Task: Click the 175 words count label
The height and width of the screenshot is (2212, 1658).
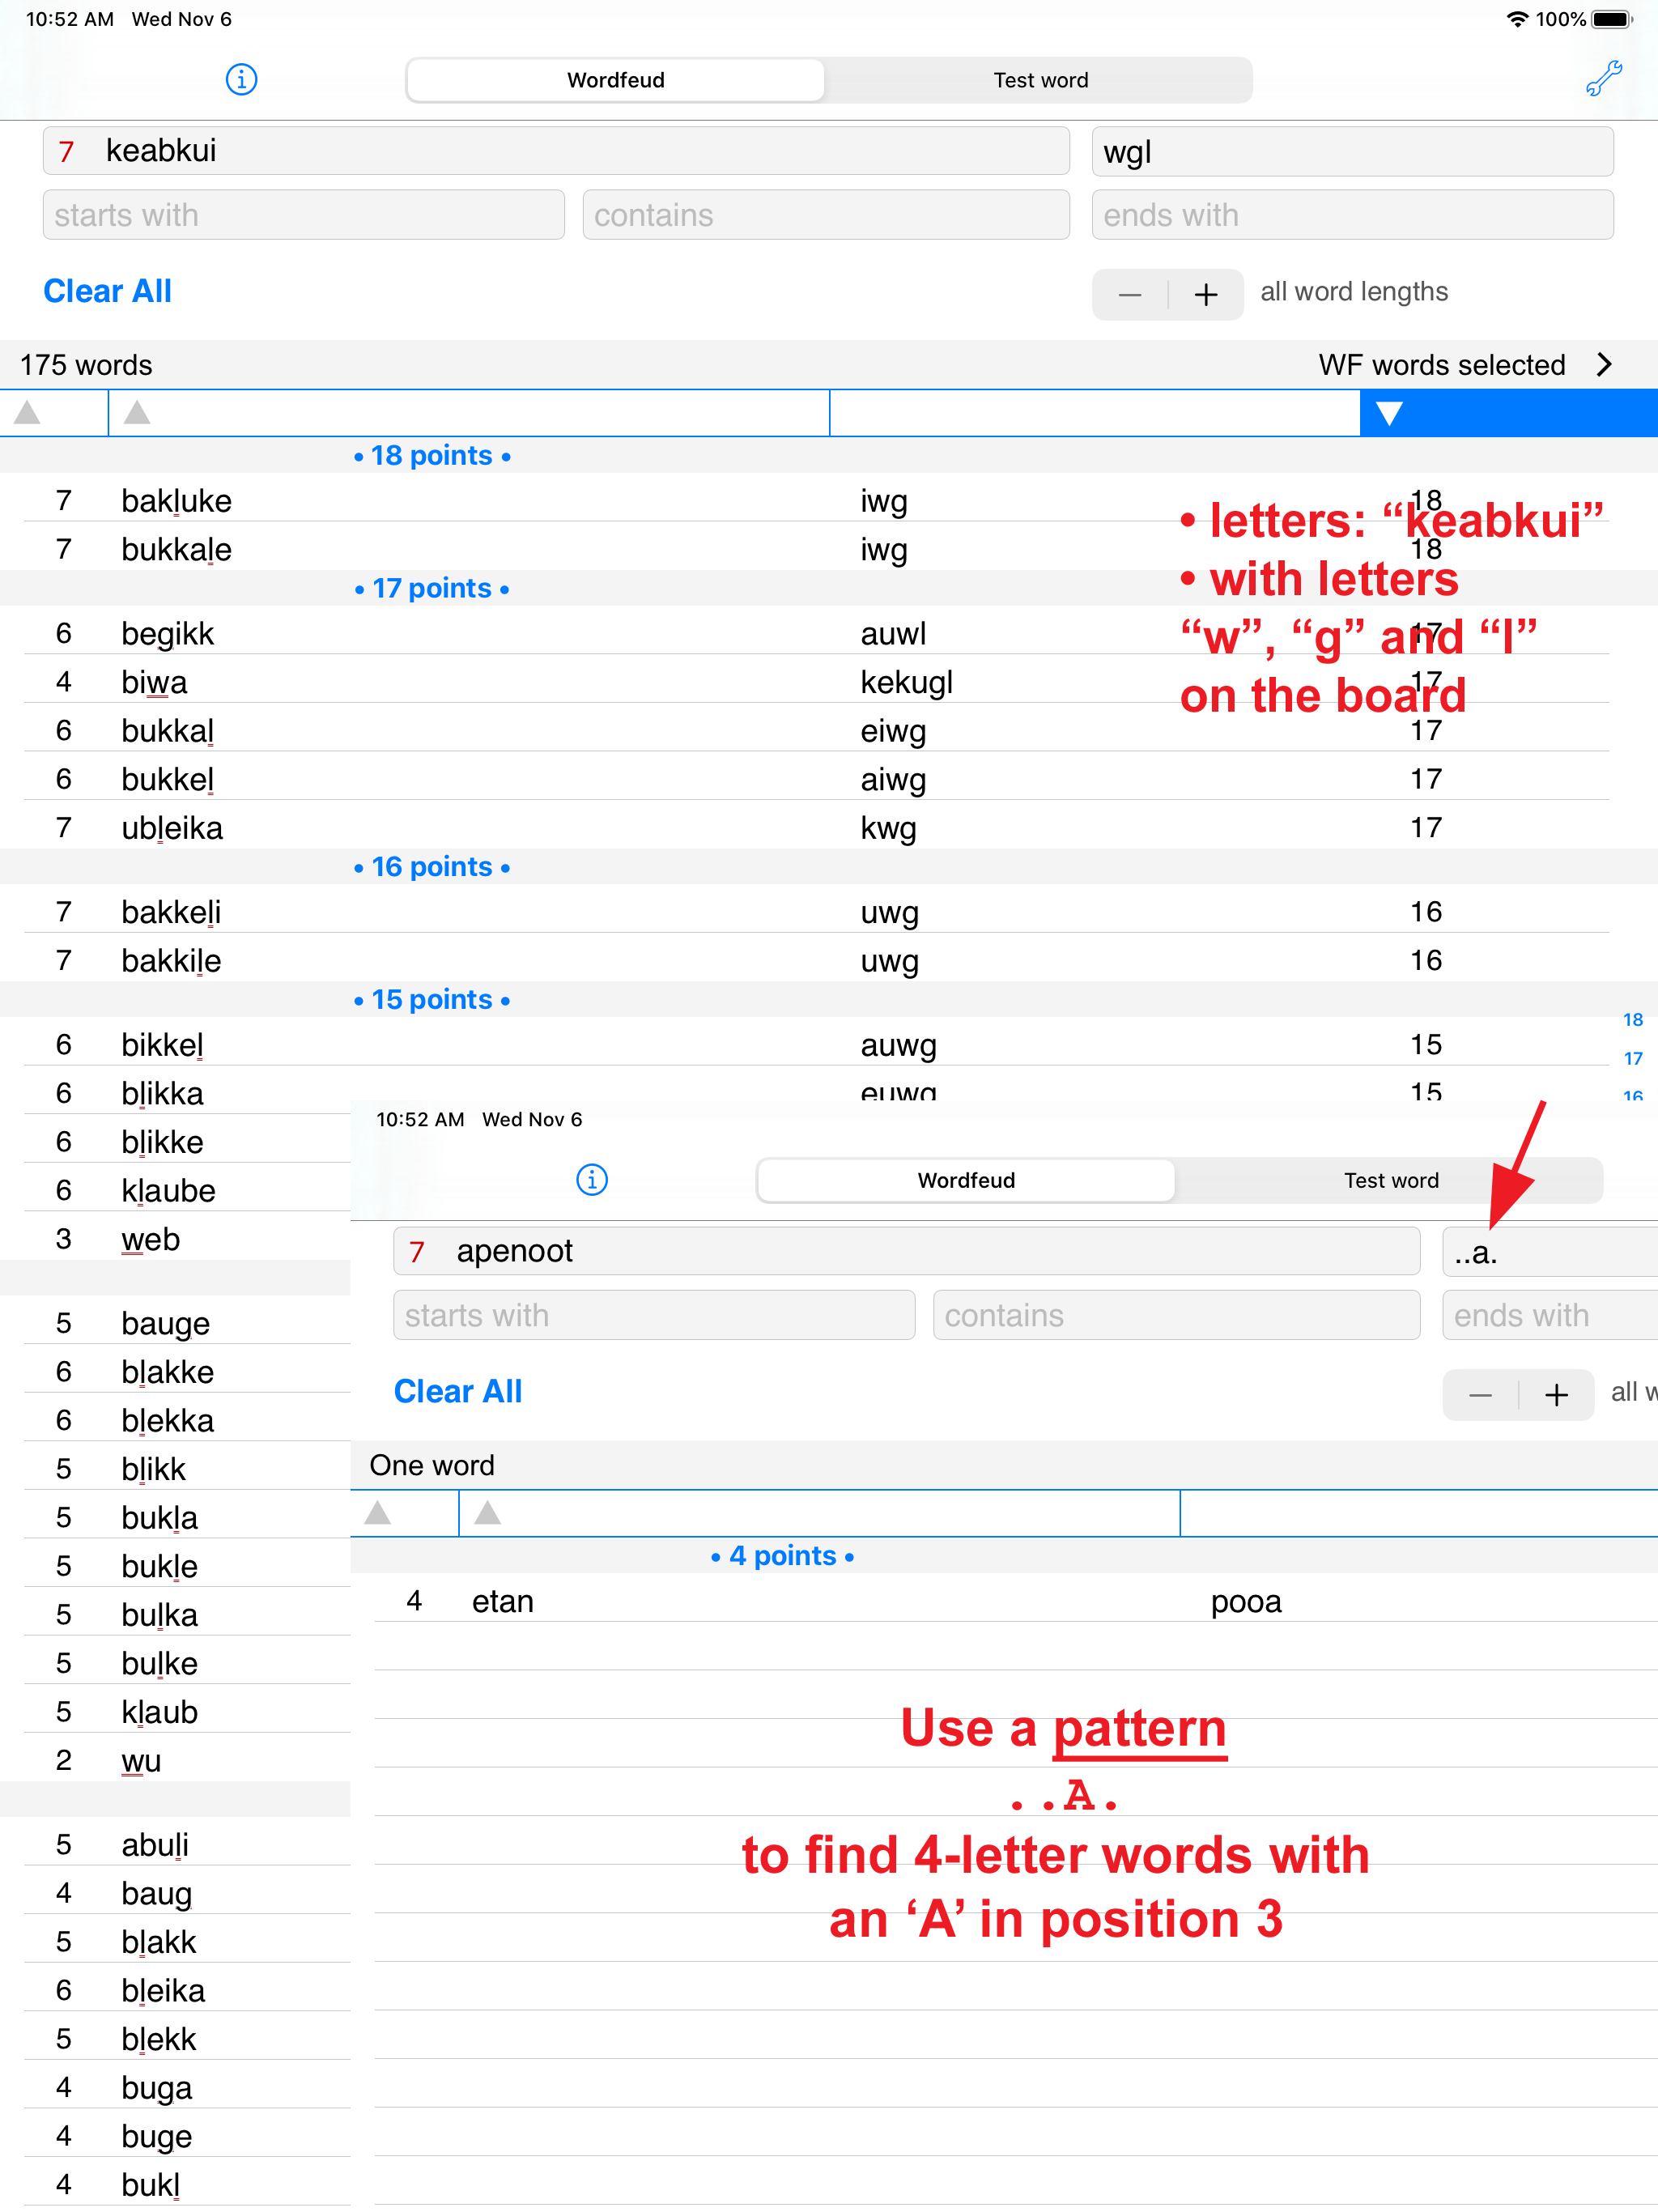Action: (x=86, y=365)
